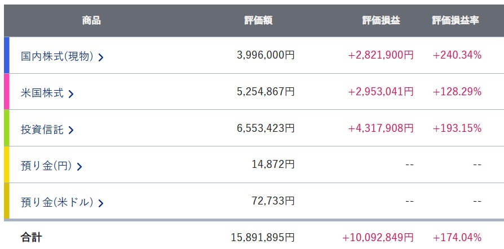Click the chevron next to 国内株式(現物)
504x249 pixels.
click(101, 57)
